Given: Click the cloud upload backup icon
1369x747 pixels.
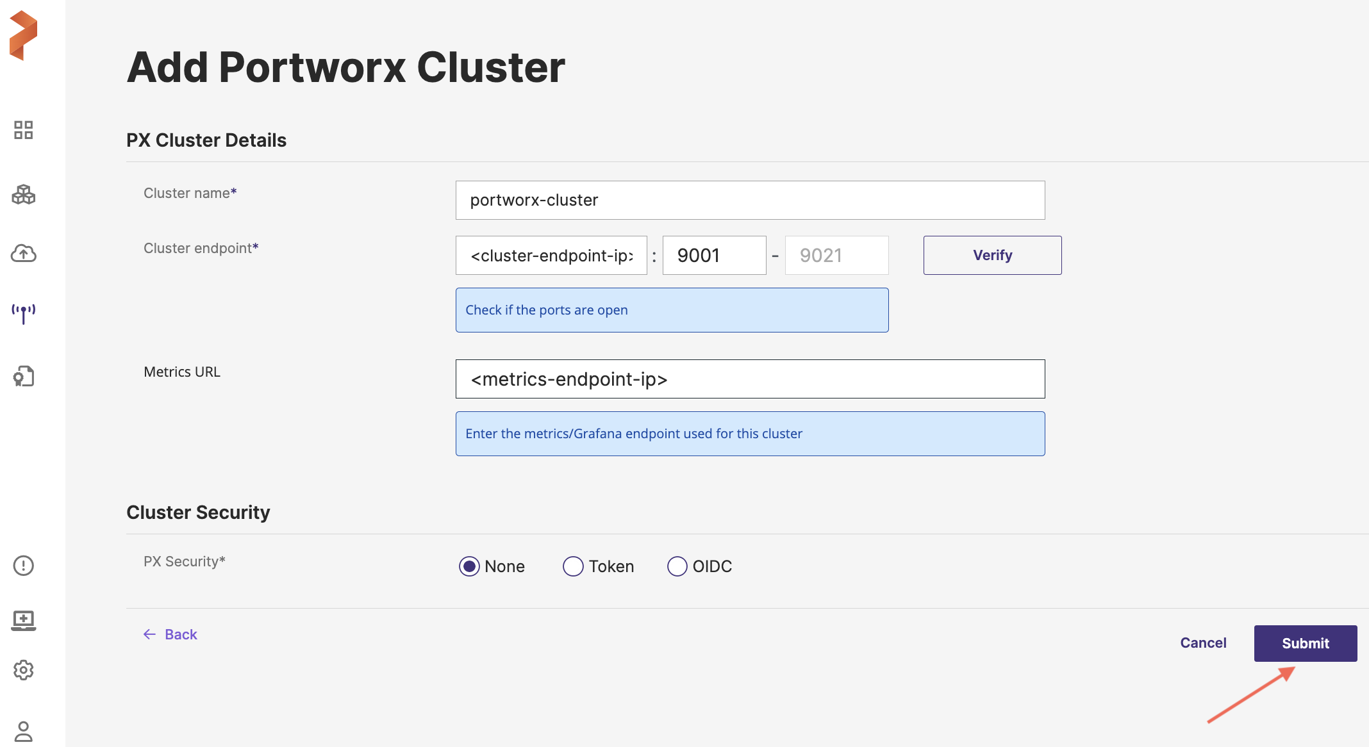Looking at the screenshot, I should click(x=24, y=254).
